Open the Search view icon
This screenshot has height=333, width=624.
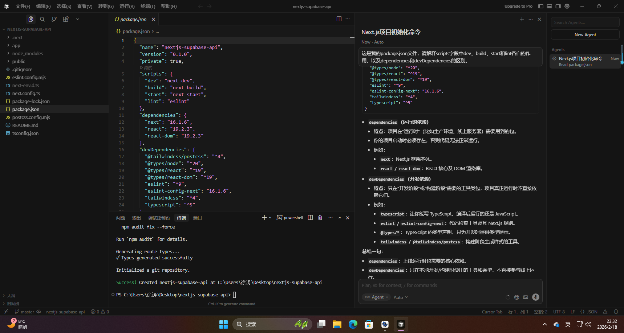[x=42, y=19]
